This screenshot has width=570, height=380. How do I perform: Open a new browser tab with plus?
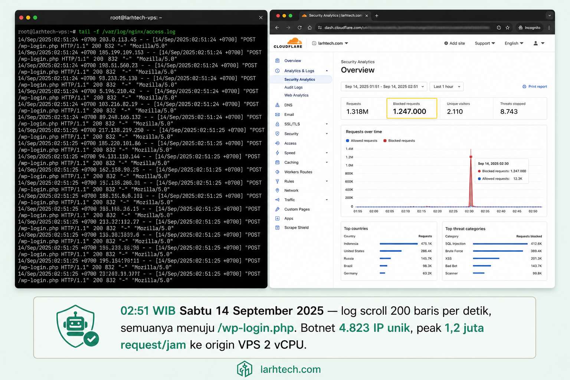(377, 16)
